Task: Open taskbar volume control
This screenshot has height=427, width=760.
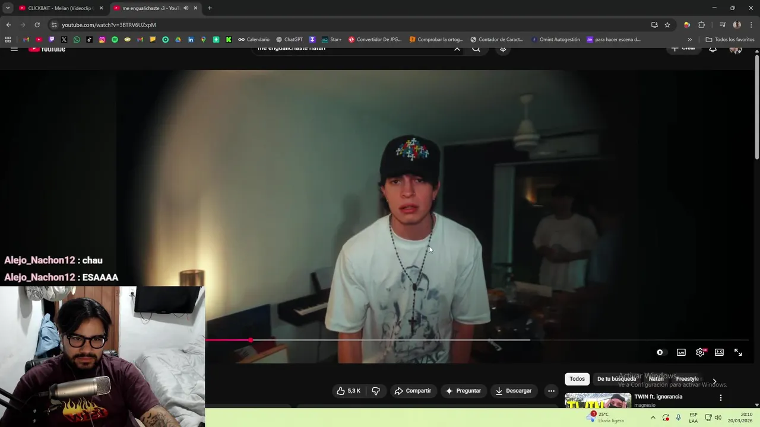Action: pyautogui.click(x=718, y=418)
